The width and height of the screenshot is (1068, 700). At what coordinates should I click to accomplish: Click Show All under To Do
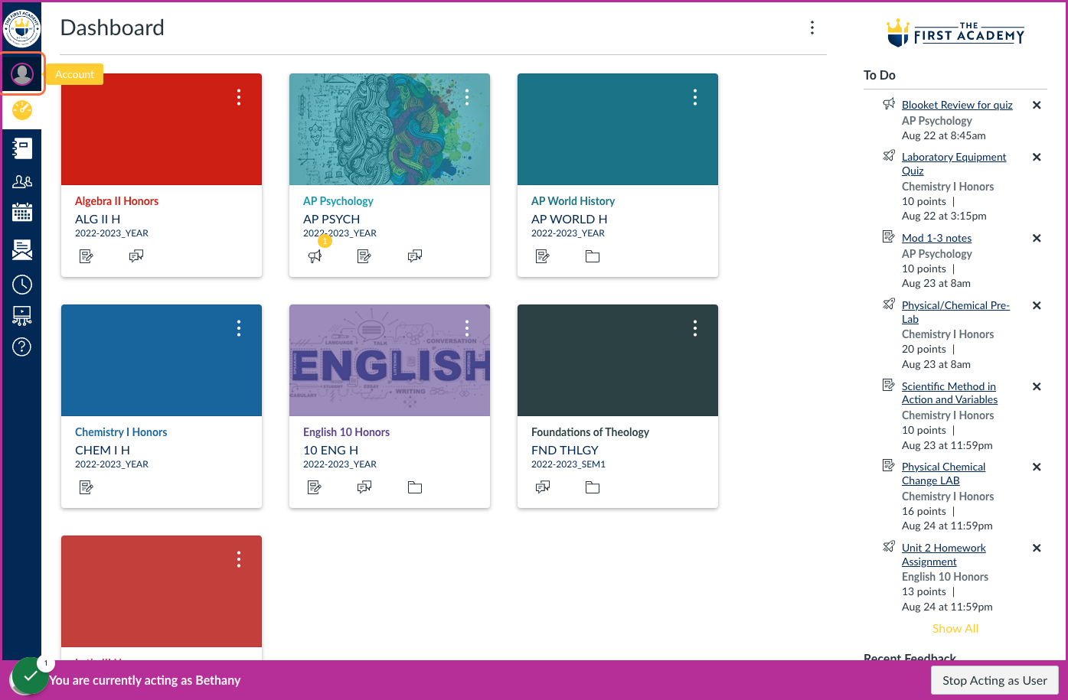[955, 629]
